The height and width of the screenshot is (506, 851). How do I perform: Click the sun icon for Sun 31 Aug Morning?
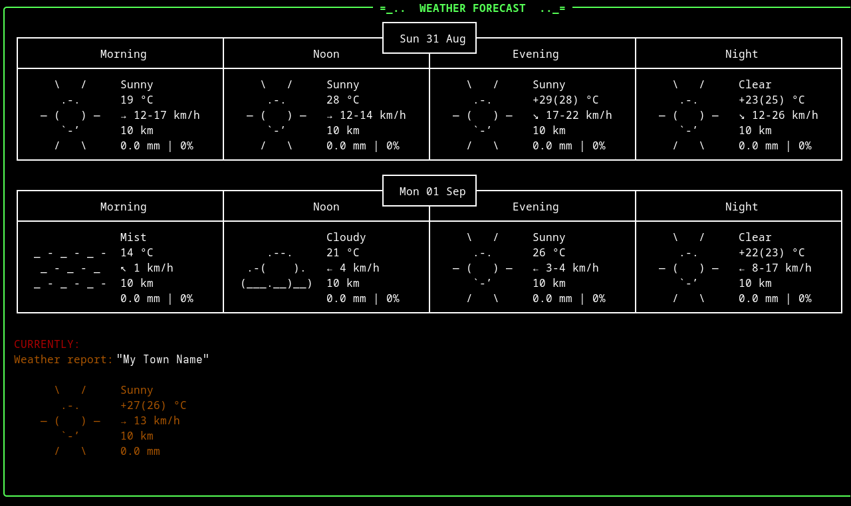point(70,115)
